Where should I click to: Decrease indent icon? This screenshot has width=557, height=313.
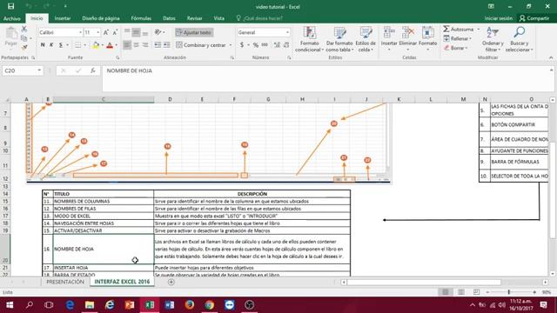coord(158,45)
